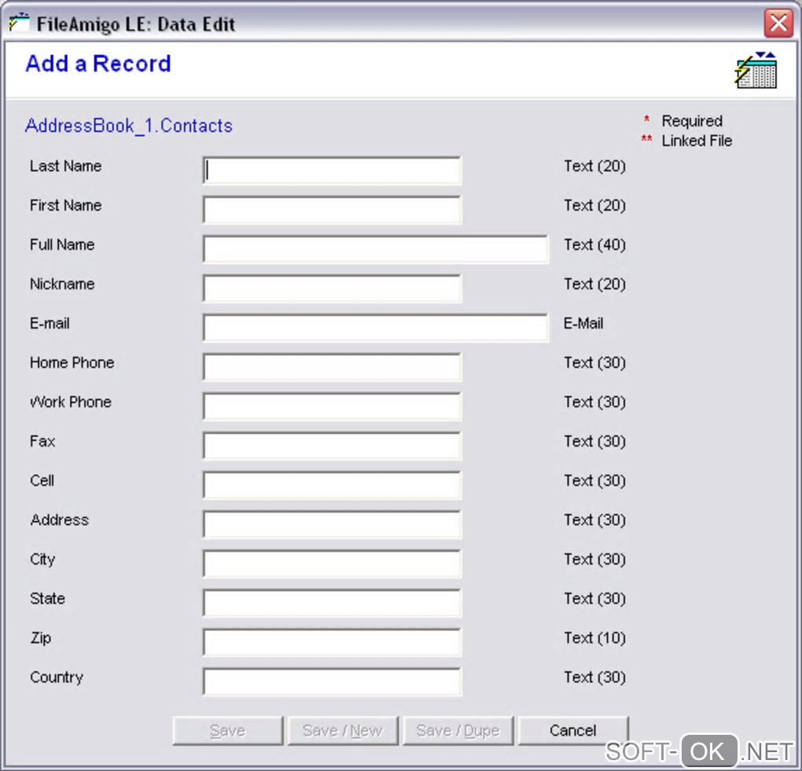Click the Address label
The width and height of the screenshot is (802, 771).
(59, 520)
